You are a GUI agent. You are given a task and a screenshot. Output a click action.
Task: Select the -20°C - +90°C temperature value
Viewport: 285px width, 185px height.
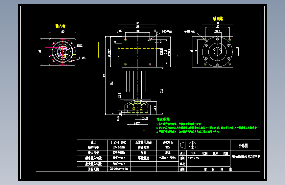[x=168, y=158]
